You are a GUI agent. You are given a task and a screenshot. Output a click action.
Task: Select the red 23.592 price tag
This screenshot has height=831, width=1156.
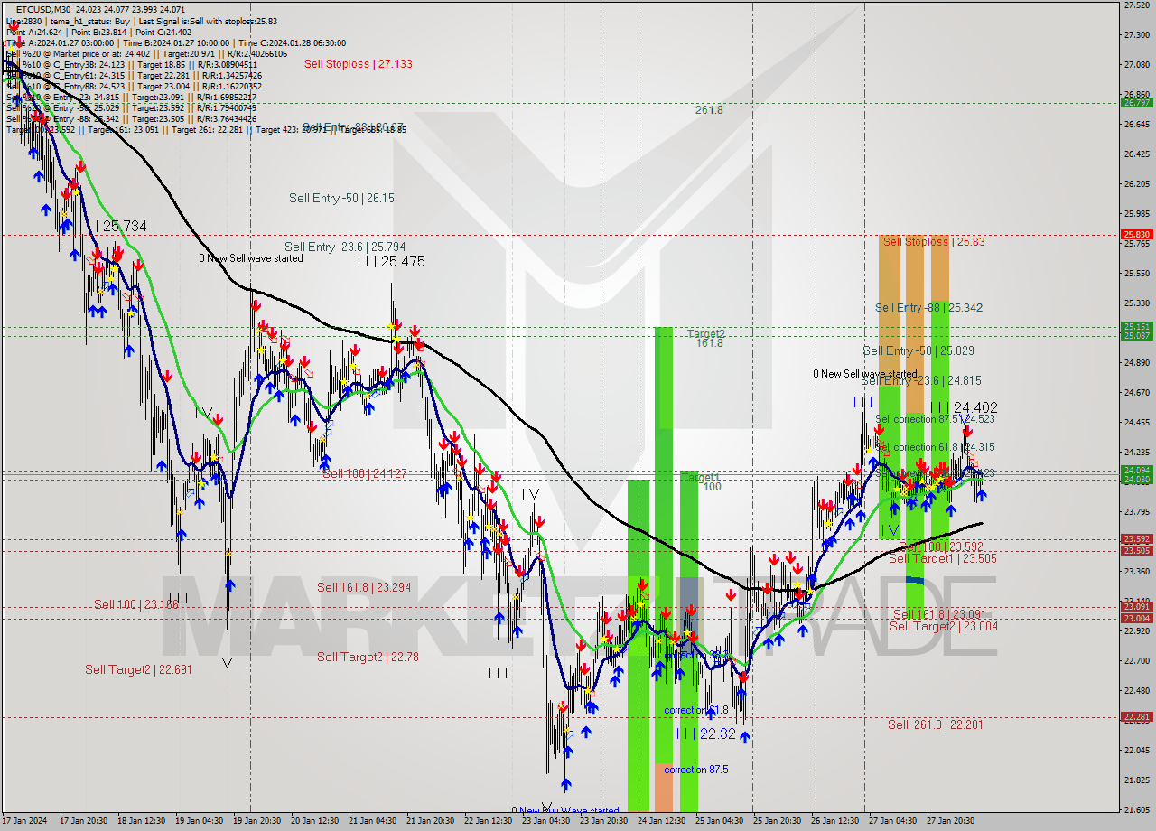coord(1137,539)
